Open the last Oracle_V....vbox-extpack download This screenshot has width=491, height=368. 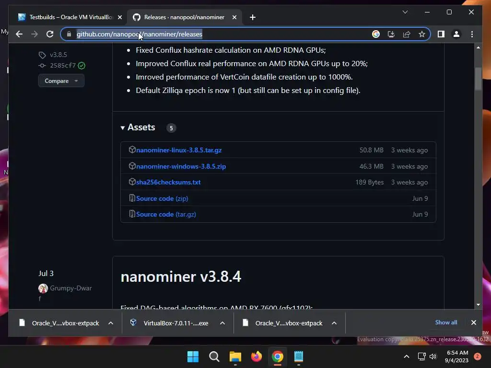(x=282, y=323)
